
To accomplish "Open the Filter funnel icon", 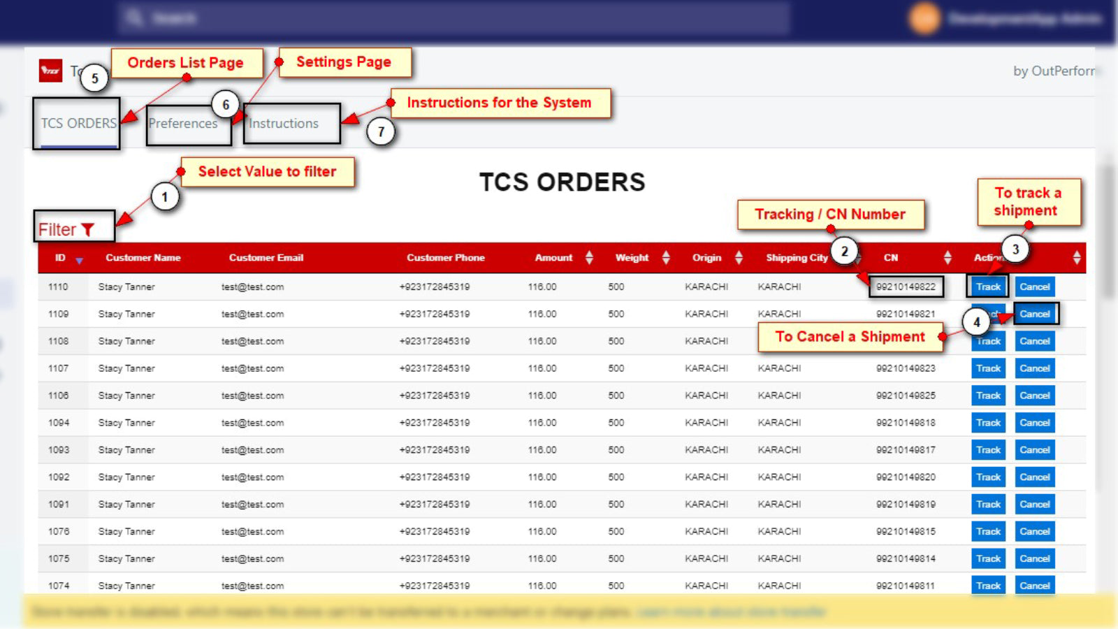I will tap(87, 229).
